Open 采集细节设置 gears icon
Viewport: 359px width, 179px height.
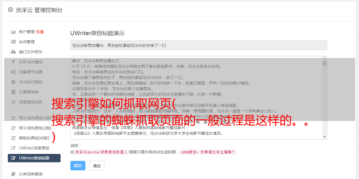click(x=13, y=72)
